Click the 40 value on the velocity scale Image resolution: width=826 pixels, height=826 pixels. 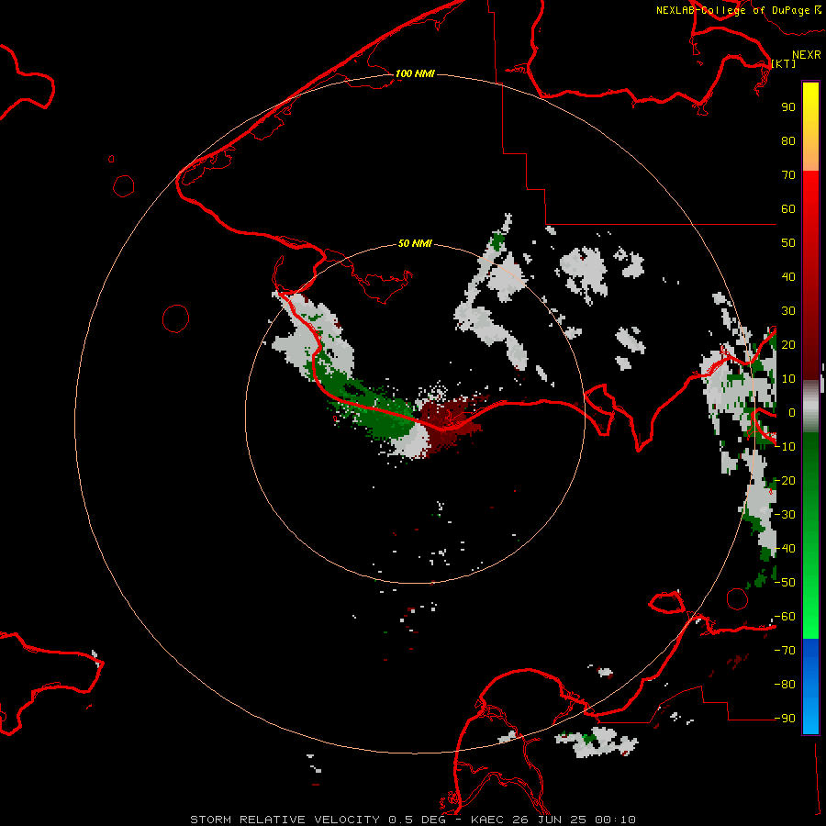pyautogui.click(x=788, y=276)
